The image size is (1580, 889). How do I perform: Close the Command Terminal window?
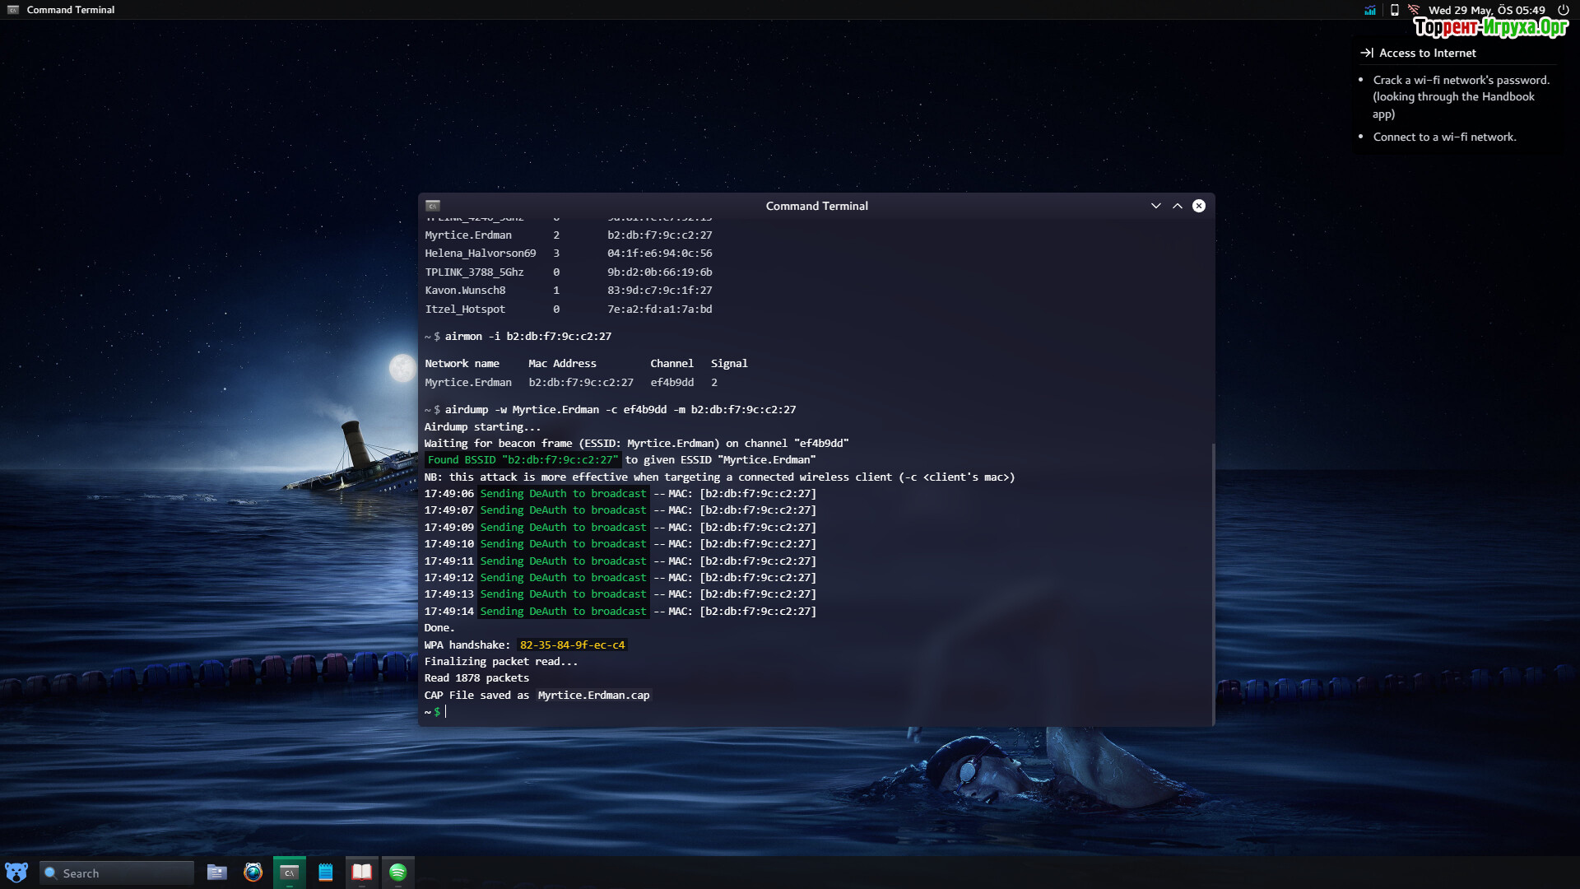click(x=1199, y=206)
